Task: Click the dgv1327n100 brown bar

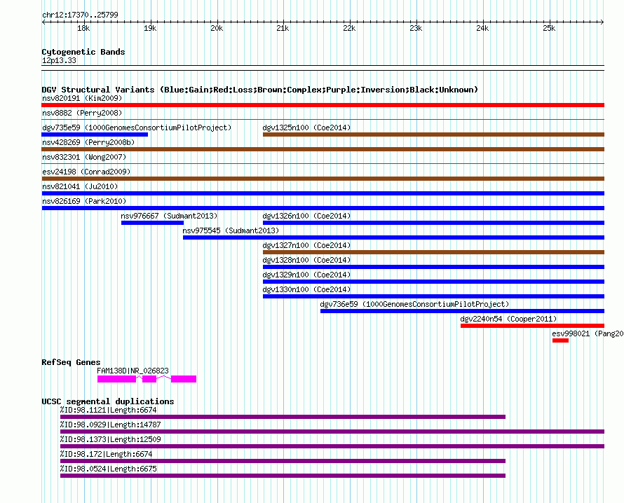Action: click(433, 252)
